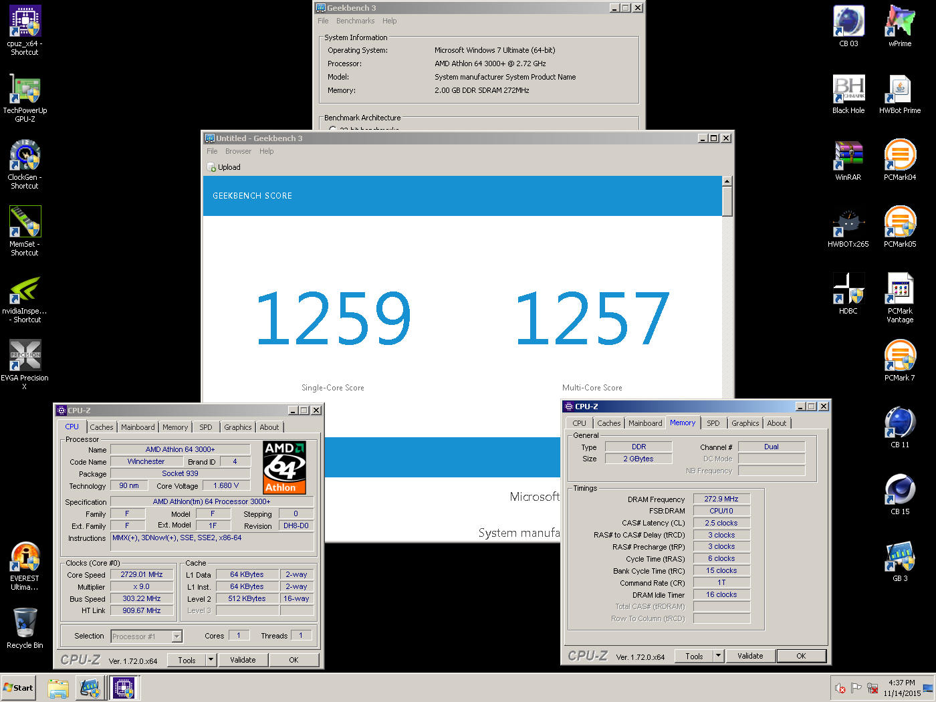Click the CPU-Z taskbar button
This screenshot has width=936, height=702.
pos(124,688)
